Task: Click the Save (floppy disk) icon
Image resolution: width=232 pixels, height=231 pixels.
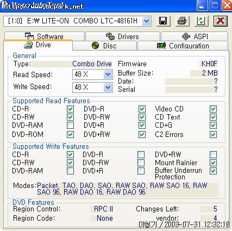Action: [163, 21]
